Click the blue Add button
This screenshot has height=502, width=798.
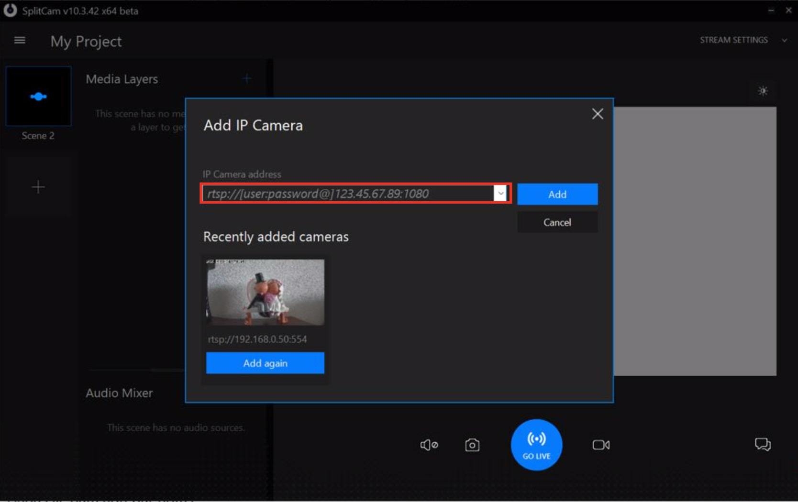point(557,194)
